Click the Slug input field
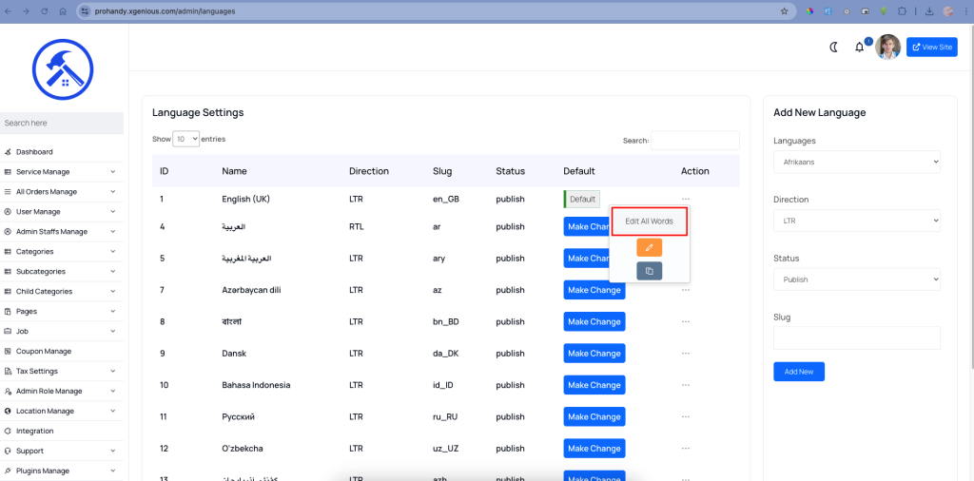Image resolution: width=974 pixels, height=481 pixels. pos(857,338)
